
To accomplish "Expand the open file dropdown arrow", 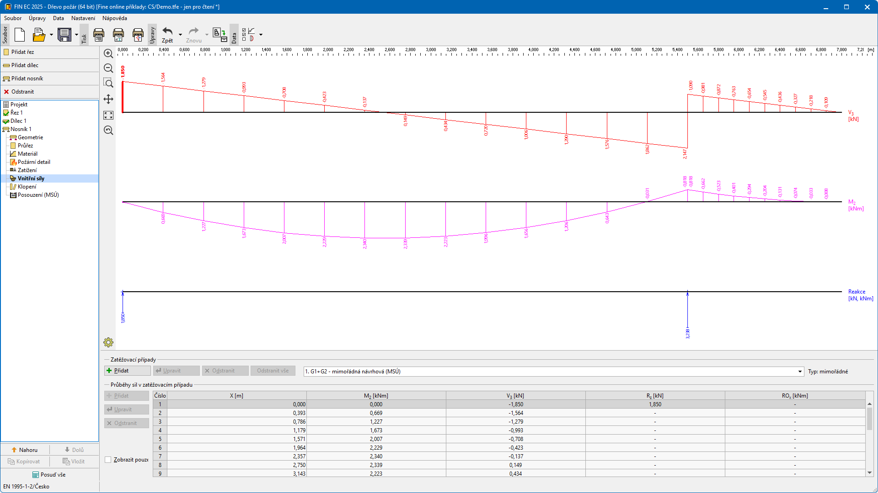I will point(51,35).
